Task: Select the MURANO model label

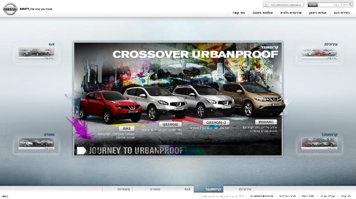Action: pyautogui.click(x=266, y=122)
